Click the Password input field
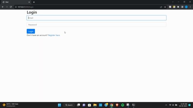Image resolution: width=193 pixels, height=108 pixels. coord(96,25)
